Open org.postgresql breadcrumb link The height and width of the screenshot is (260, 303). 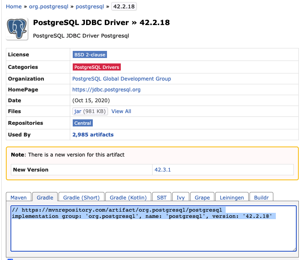click(x=49, y=7)
